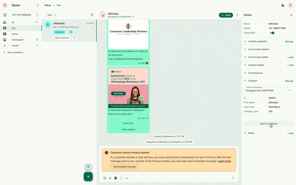Open Crossover Leadership Partners image
This screenshot has height=185, width=296.
point(128,34)
